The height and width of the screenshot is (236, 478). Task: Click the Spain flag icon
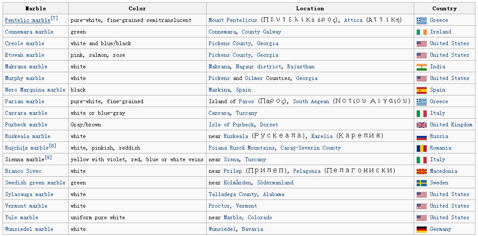point(421,90)
